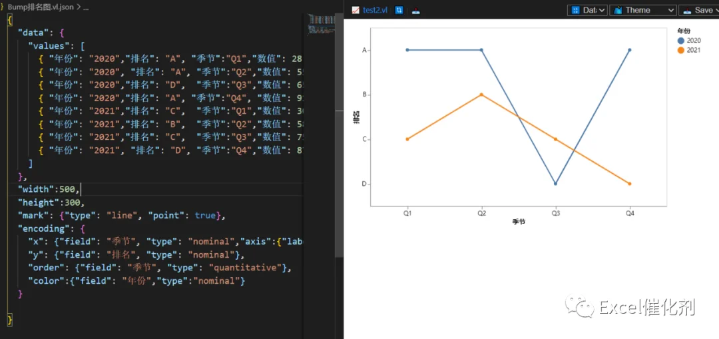Image resolution: width=719 pixels, height=339 pixels.
Task: Click the code minimap thumbnail in editor
Action: [x=322, y=24]
